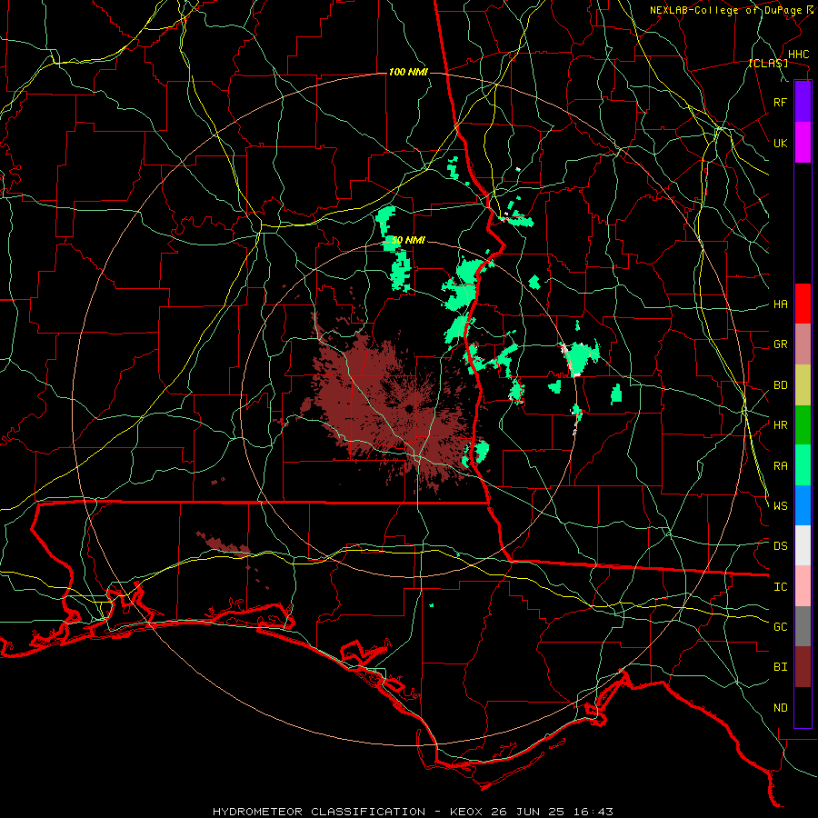This screenshot has height=818, width=818.
Task: Click the 'NEXLAB-College of DuPage' credit text
Action: (x=725, y=10)
